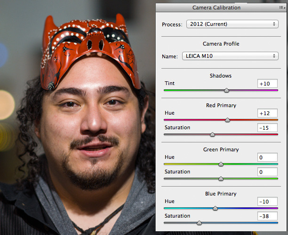
Task: Click the Shadows Tint slider handle
Action: point(226,90)
